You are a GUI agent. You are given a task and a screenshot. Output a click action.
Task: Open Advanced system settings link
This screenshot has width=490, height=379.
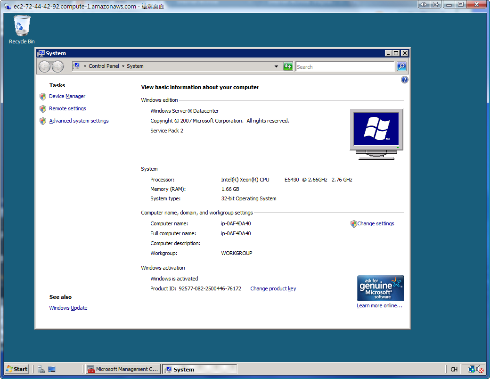79,121
